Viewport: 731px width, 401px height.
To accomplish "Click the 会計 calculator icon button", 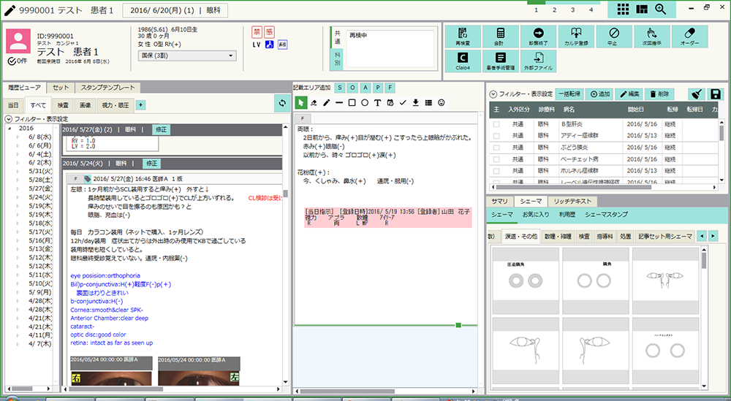I will [x=500, y=37].
